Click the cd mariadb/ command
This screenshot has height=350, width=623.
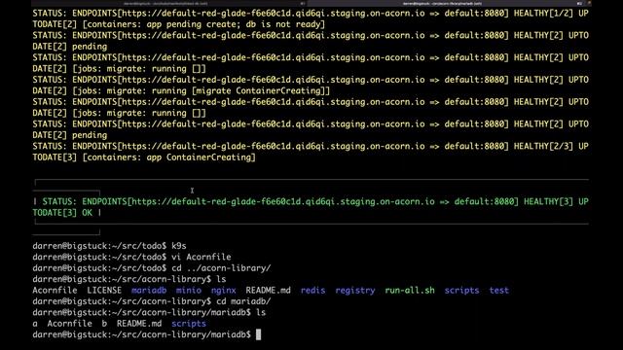pyautogui.click(x=243, y=301)
